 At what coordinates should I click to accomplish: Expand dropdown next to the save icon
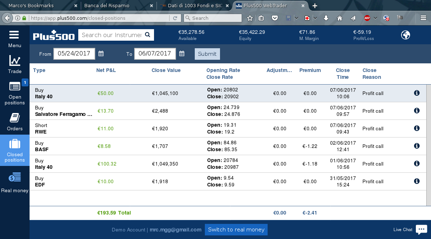pos(296,18)
